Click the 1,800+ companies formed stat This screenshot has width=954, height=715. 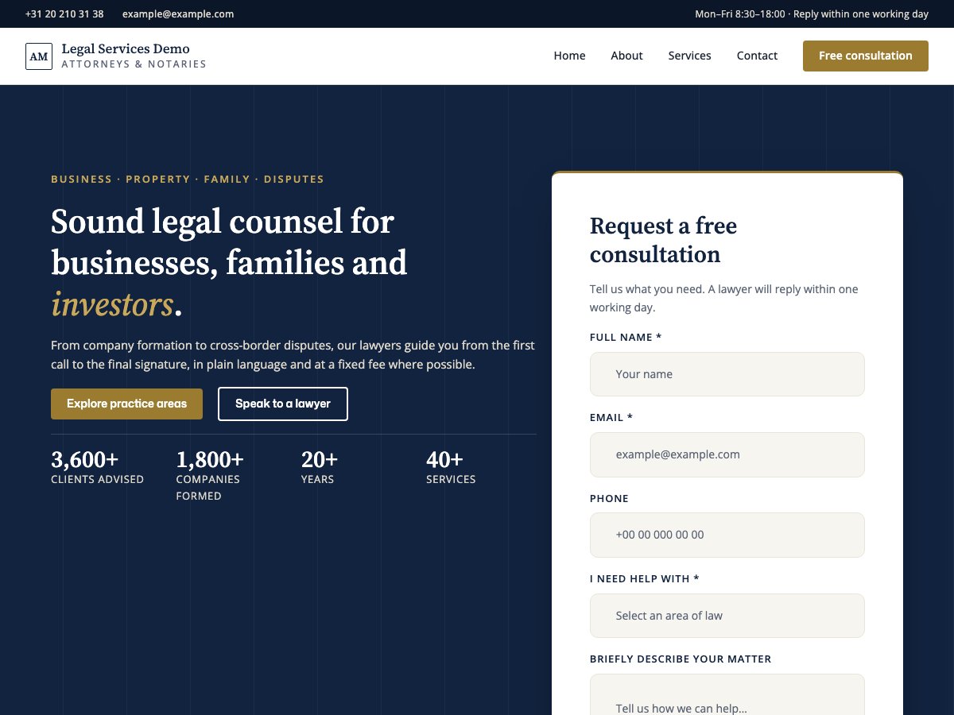[210, 475]
